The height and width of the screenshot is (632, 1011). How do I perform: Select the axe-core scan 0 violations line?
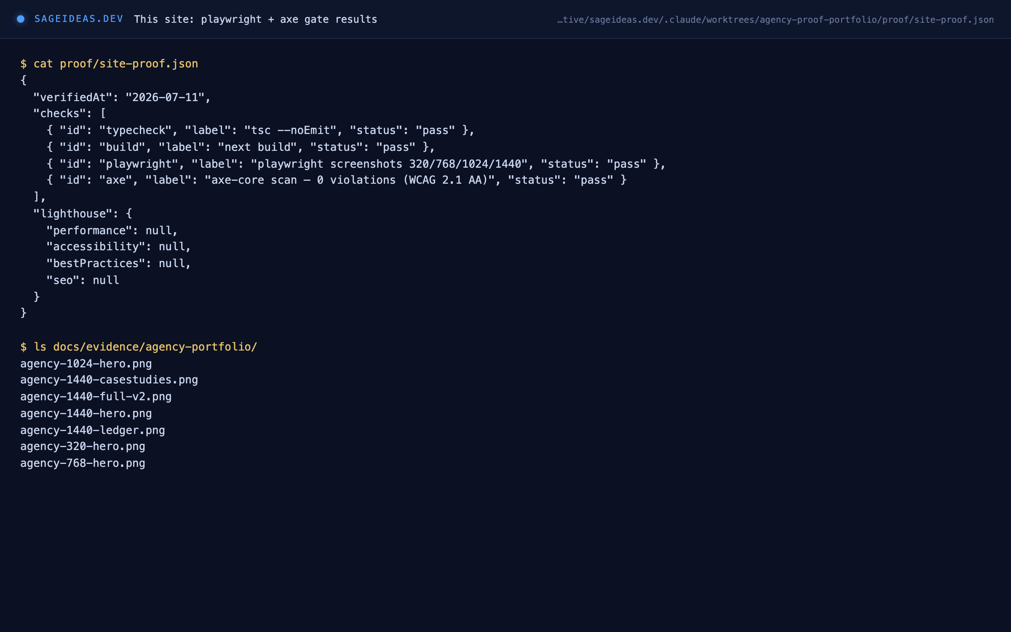coord(337,180)
